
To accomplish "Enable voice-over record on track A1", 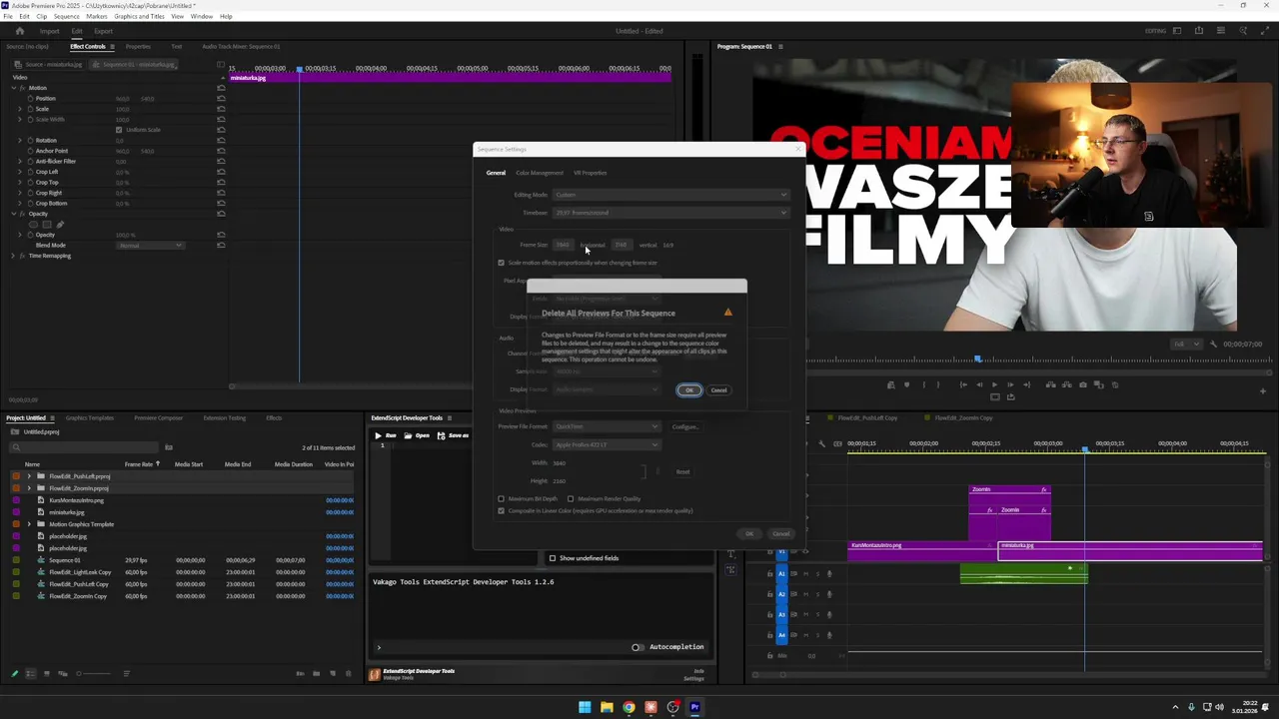I will [x=829, y=573].
